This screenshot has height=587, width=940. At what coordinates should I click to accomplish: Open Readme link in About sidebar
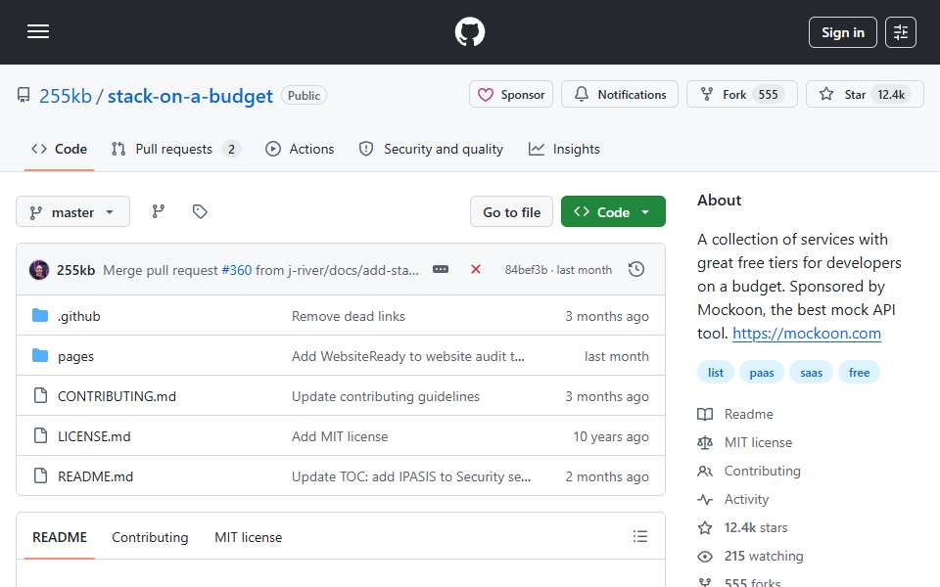[x=735, y=415]
